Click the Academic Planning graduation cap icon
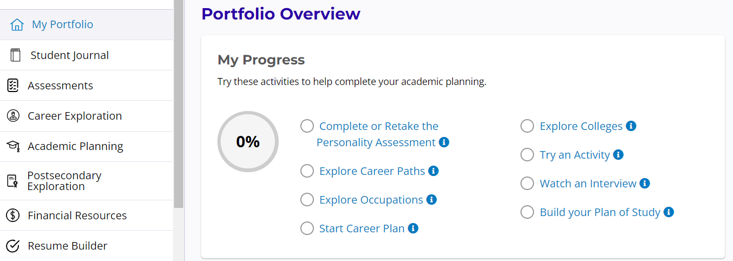 click(x=12, y=146)
